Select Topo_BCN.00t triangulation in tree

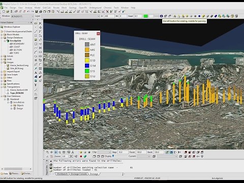17,93
